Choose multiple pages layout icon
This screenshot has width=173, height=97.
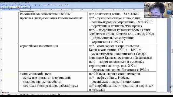9,7
